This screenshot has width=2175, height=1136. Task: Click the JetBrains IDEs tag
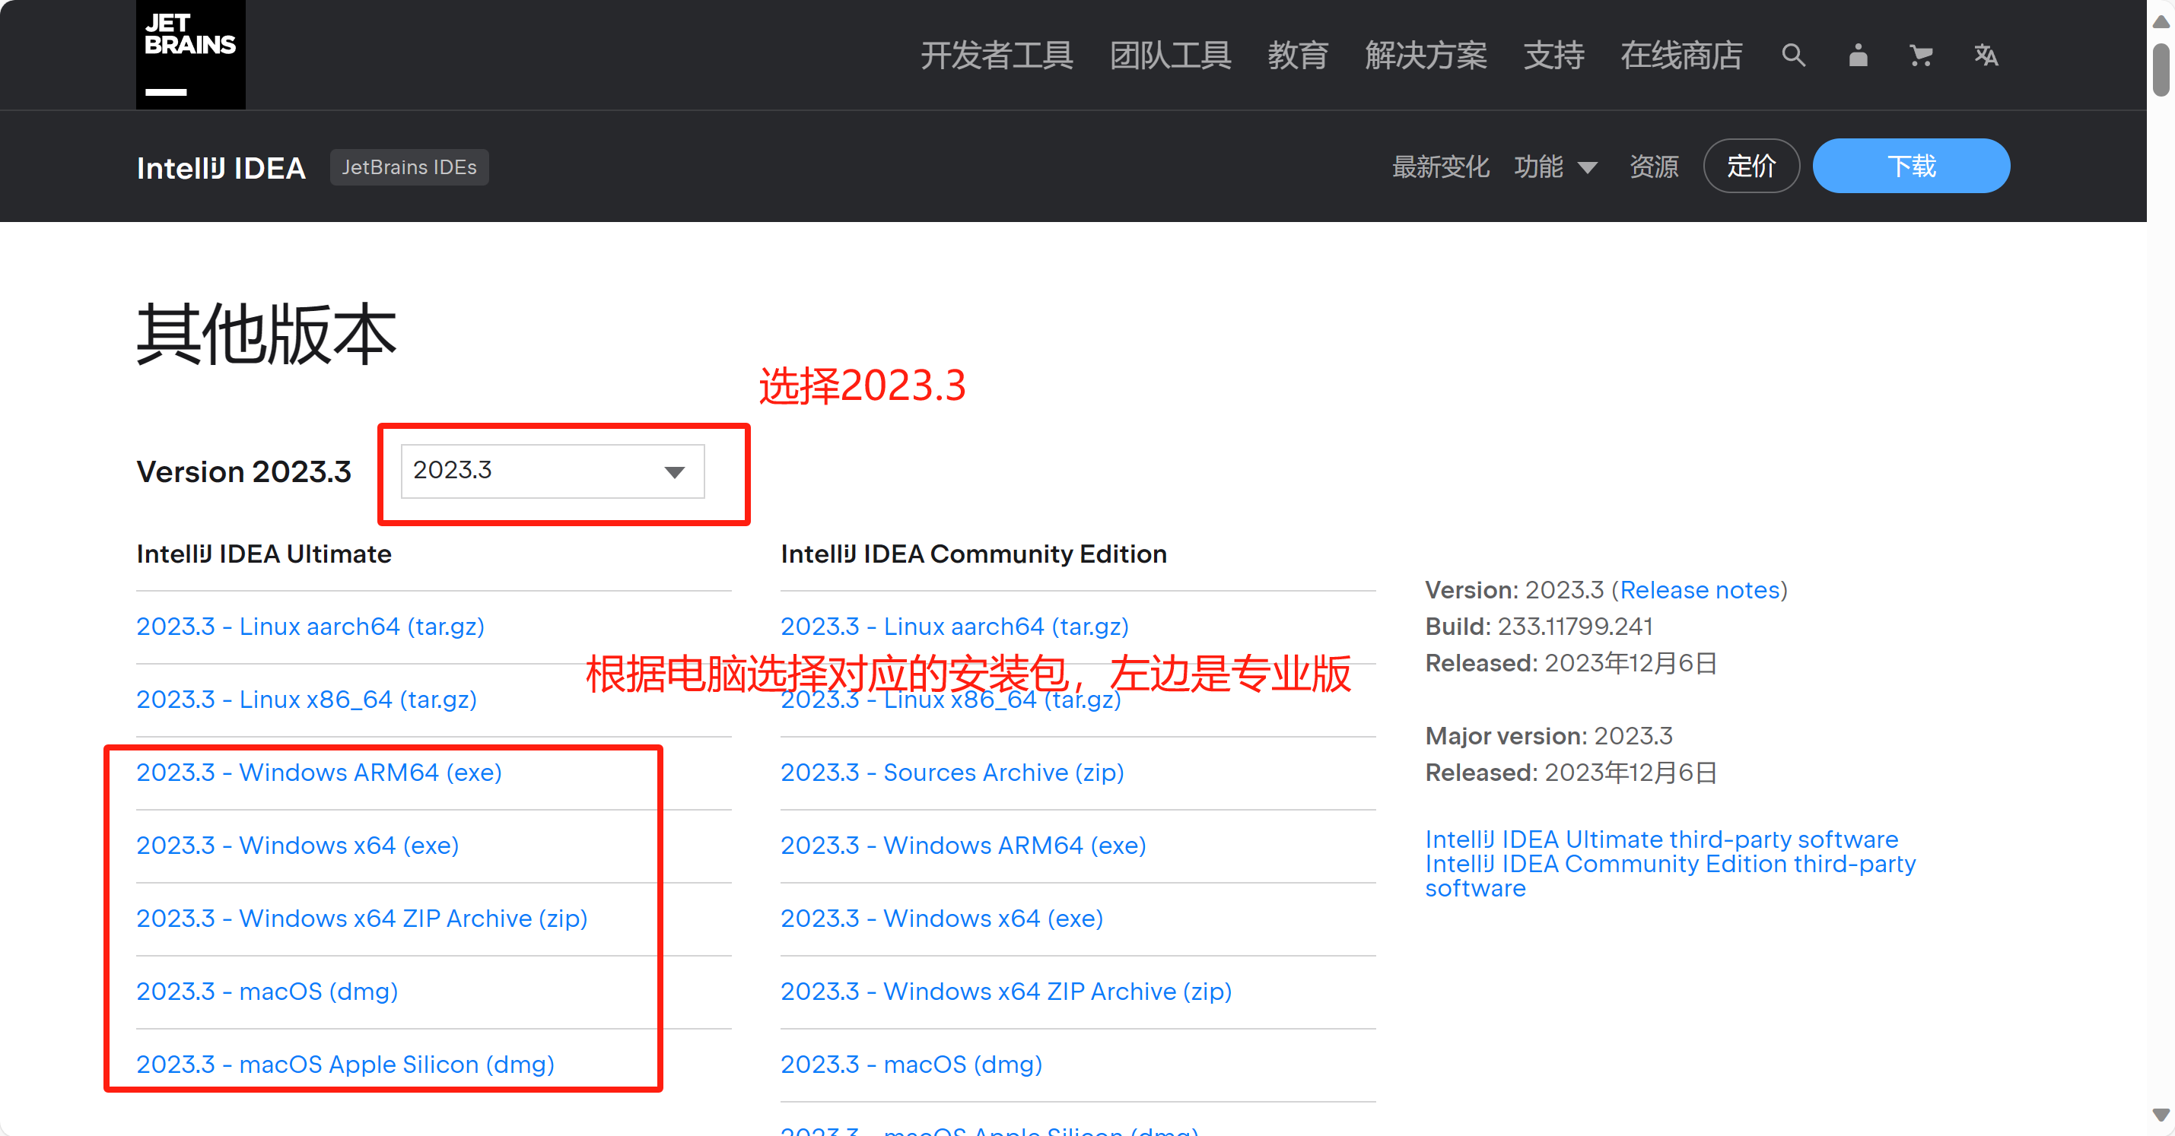coord(409,167)
